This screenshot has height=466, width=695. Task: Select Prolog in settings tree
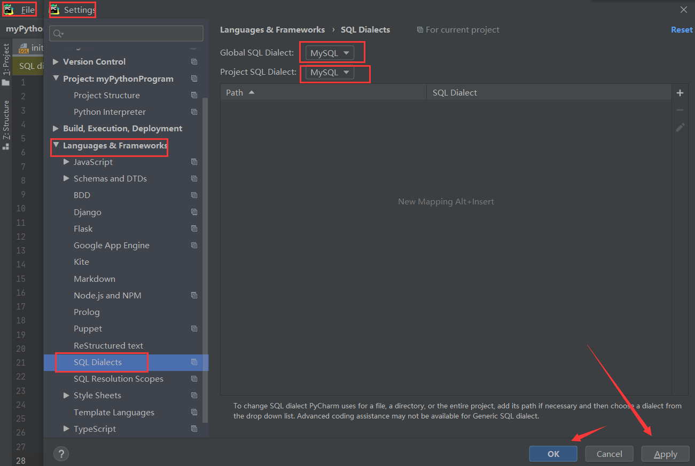pyautogui.click(x=87, y=312)
